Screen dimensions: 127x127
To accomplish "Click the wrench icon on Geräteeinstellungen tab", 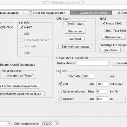I will [x=77, y=13].
